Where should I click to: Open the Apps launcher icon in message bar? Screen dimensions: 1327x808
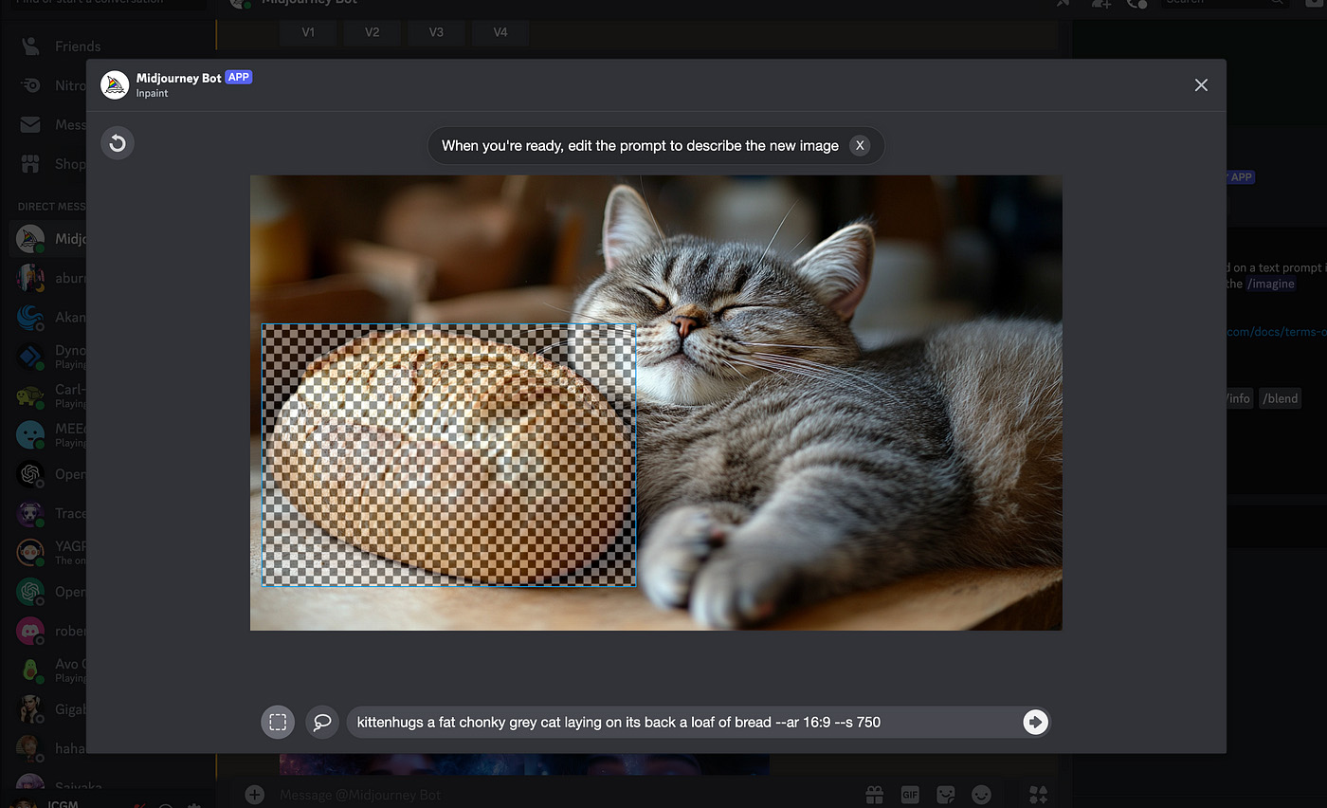pyautogui.click(x=1038, y=795)
